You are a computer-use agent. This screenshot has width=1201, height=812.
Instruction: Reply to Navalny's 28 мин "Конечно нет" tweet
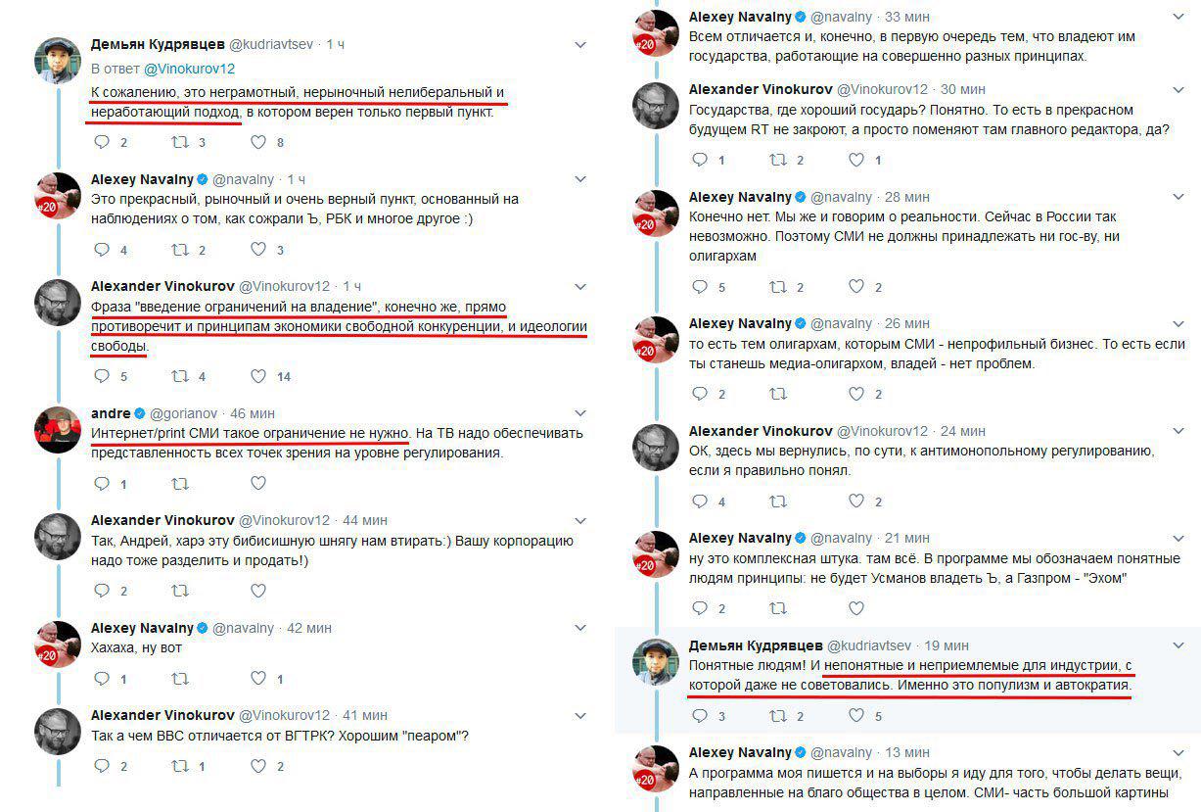(x=700, y=287)
